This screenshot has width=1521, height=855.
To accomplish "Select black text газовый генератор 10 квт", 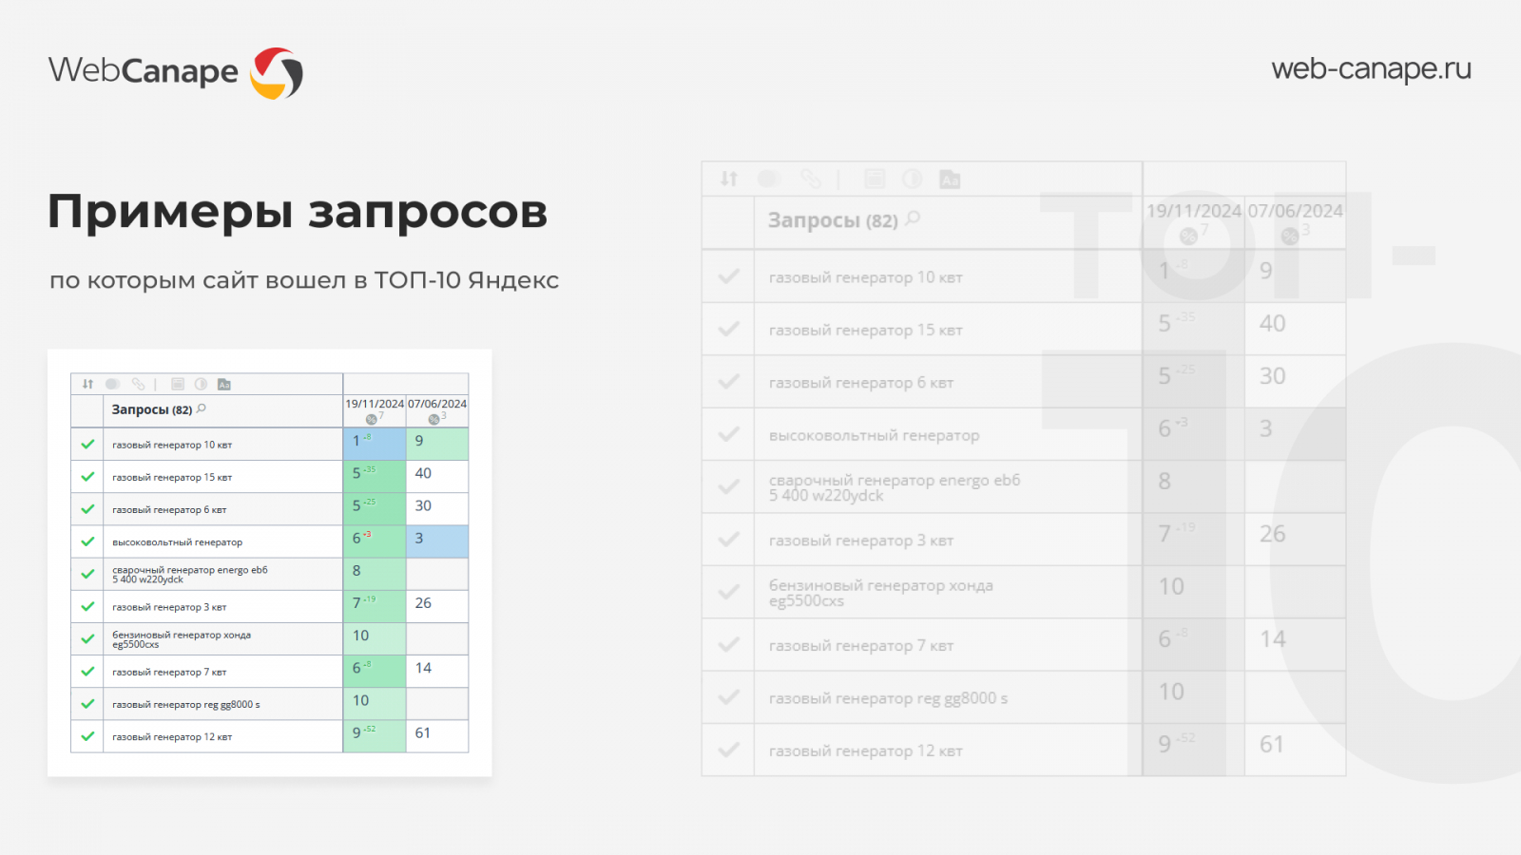I will point(172,445).
